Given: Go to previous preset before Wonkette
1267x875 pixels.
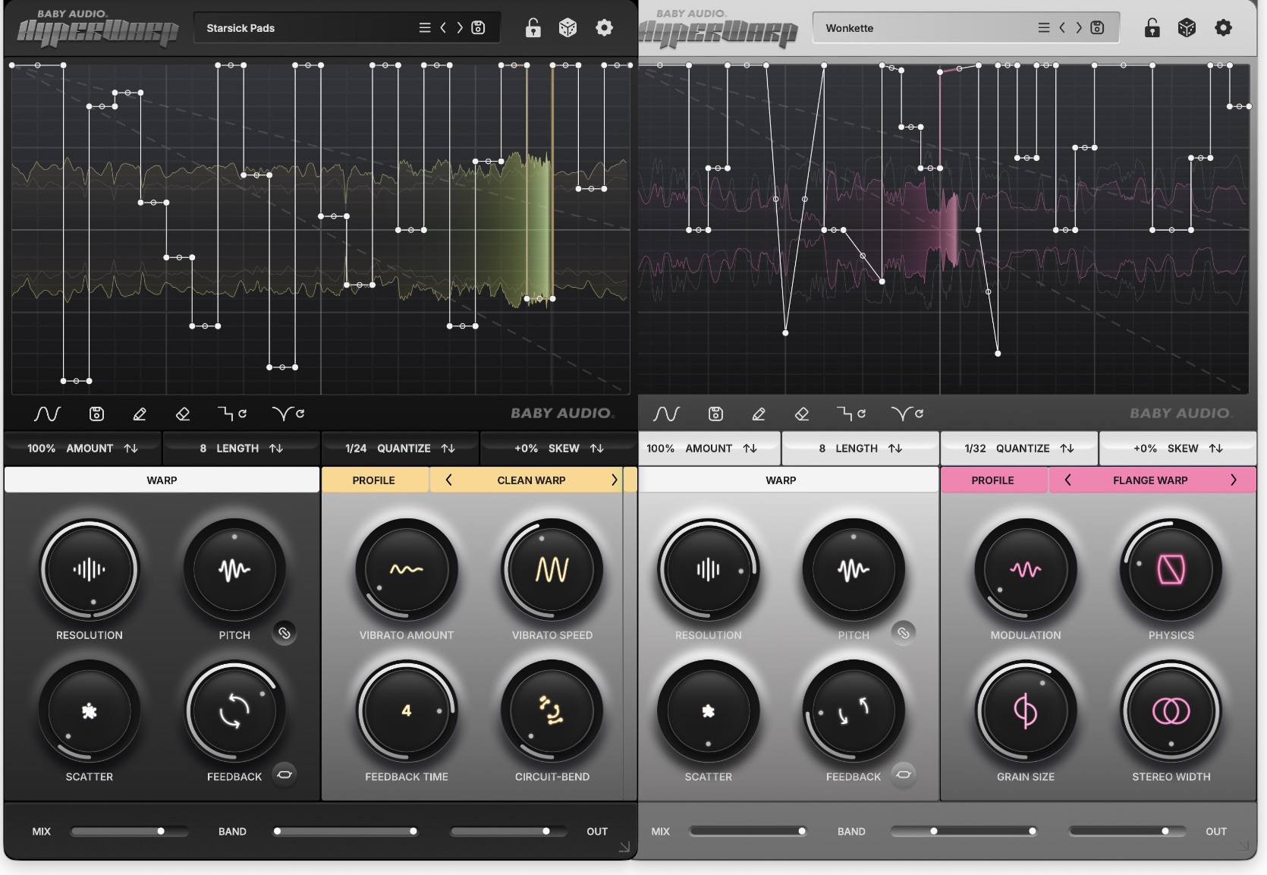Looking at the screenshot, I should click(x=1062, y=28).
